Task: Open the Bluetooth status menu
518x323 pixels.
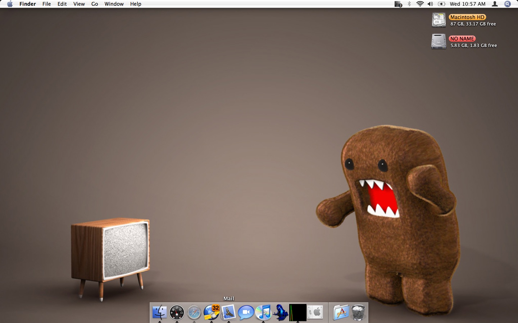Action: tap(409, 4)
